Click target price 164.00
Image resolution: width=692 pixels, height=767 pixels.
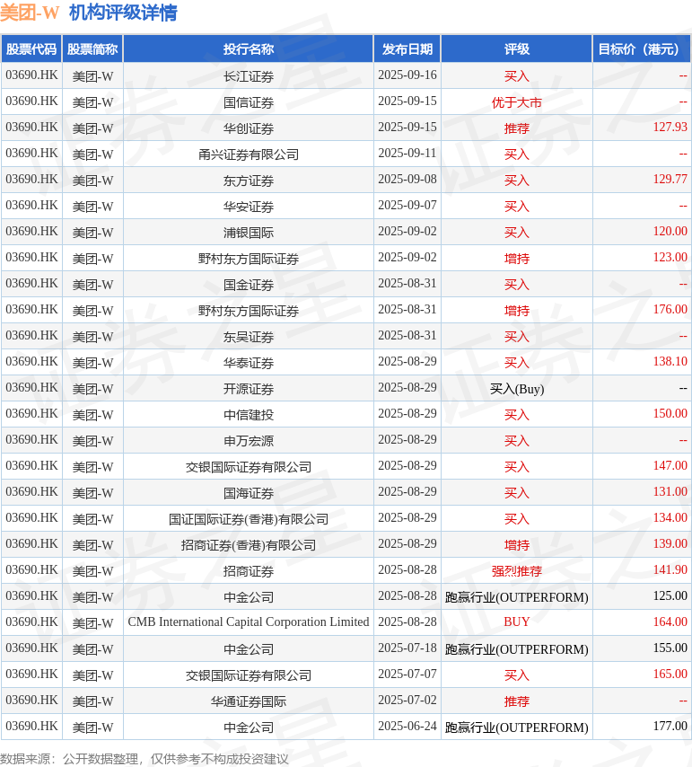tap(670, 622)
